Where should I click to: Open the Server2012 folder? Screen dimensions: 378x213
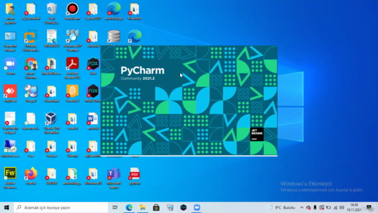pyautogui.click(x=93, y=11)
